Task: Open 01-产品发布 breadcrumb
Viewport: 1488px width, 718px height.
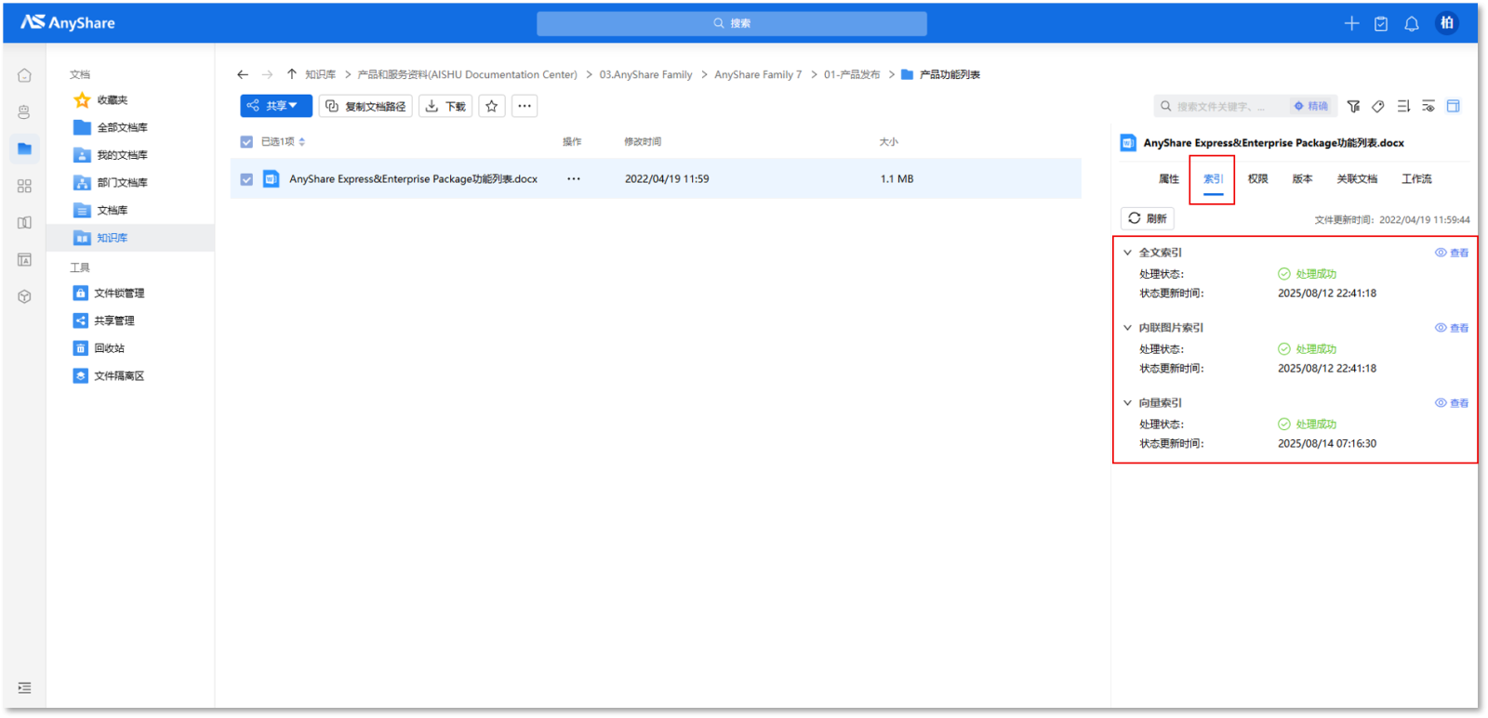Action: [852, 74]
